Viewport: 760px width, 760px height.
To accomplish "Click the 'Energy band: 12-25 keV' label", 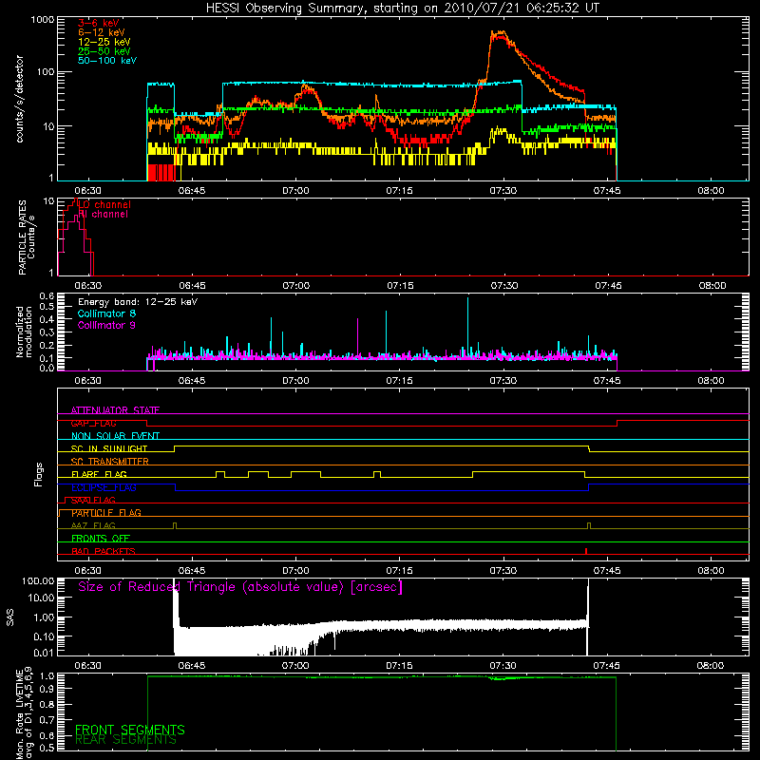I will coord(138,302).
